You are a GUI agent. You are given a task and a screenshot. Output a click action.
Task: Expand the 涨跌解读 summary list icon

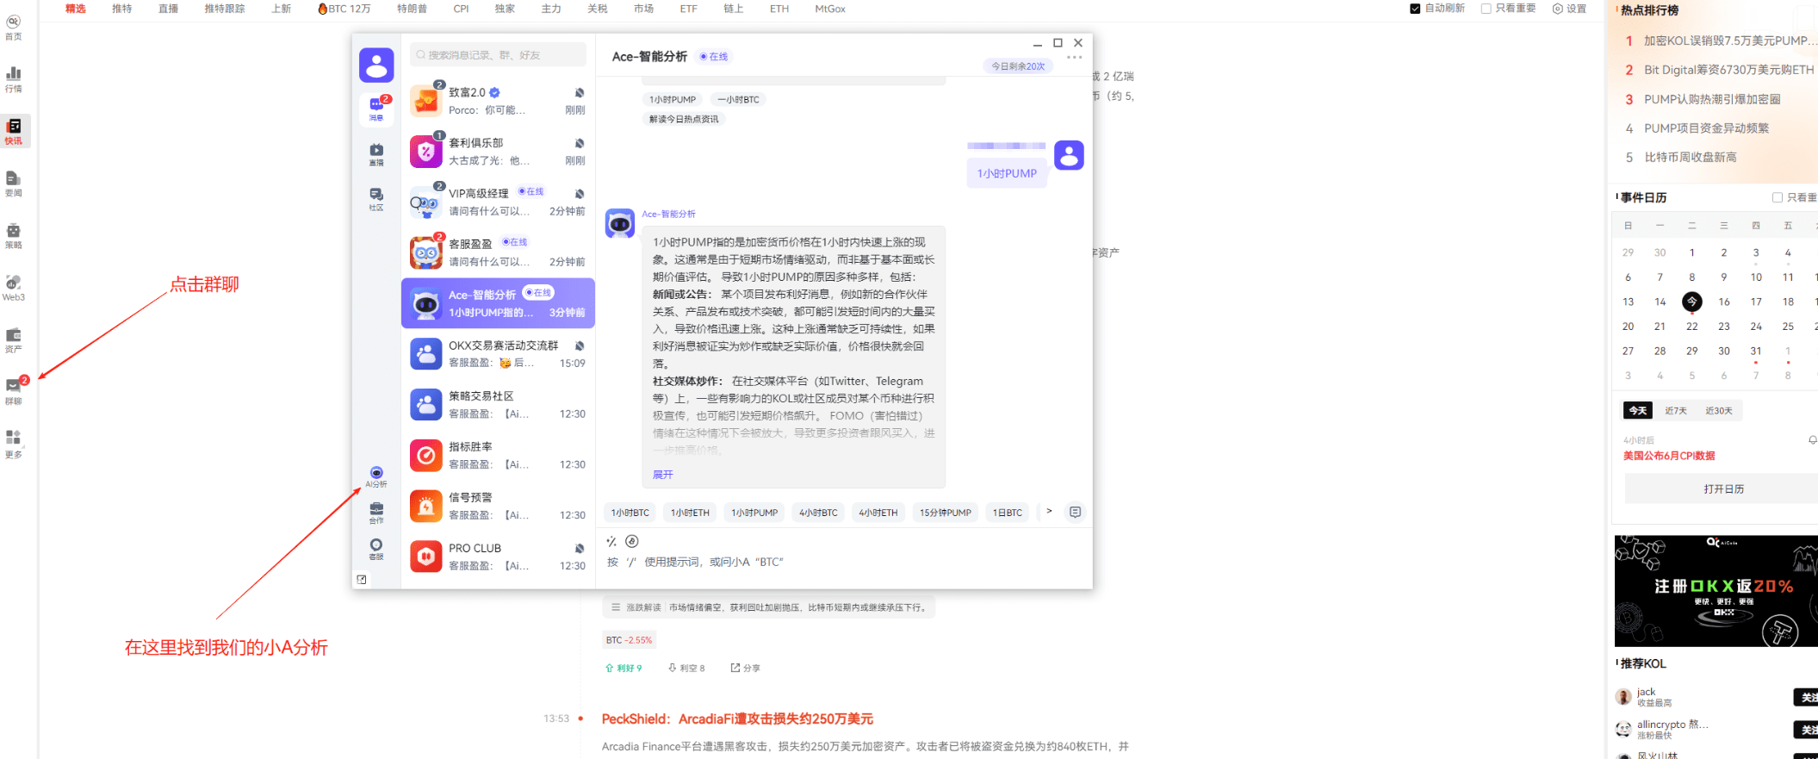click(x=616, y=607)
